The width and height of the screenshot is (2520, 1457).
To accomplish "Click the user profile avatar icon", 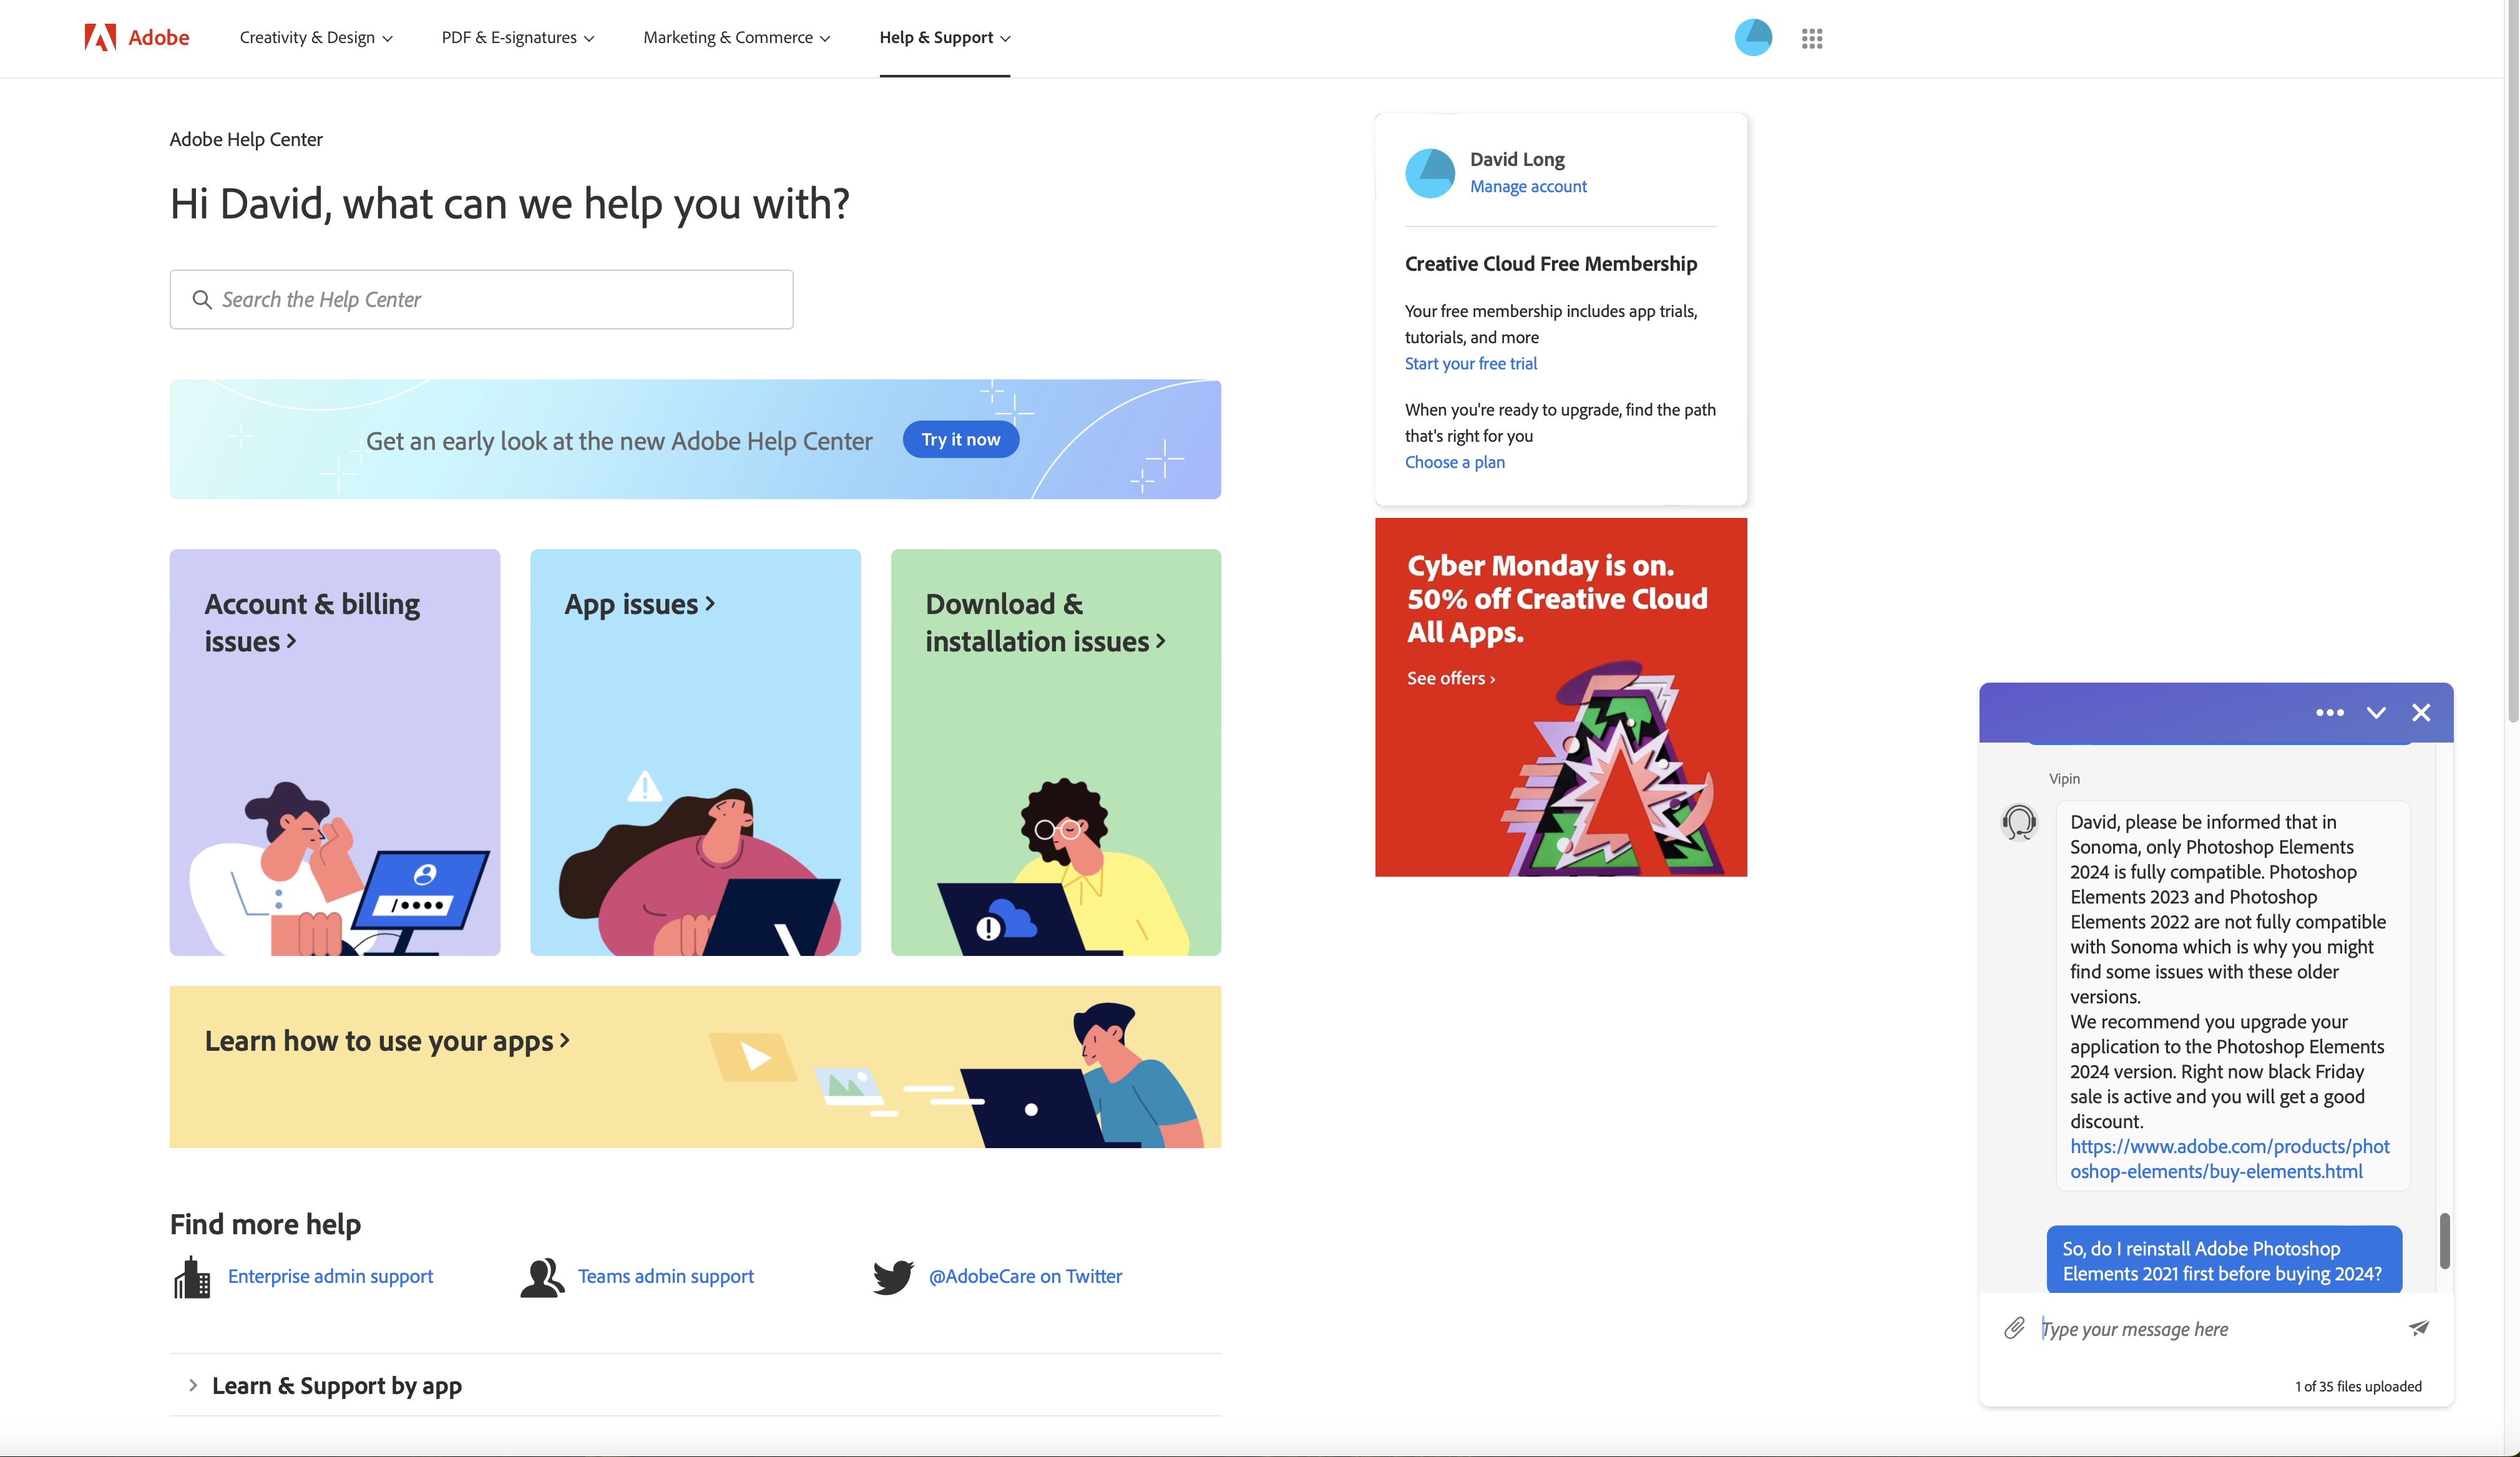I will [x=1754, y=35].
